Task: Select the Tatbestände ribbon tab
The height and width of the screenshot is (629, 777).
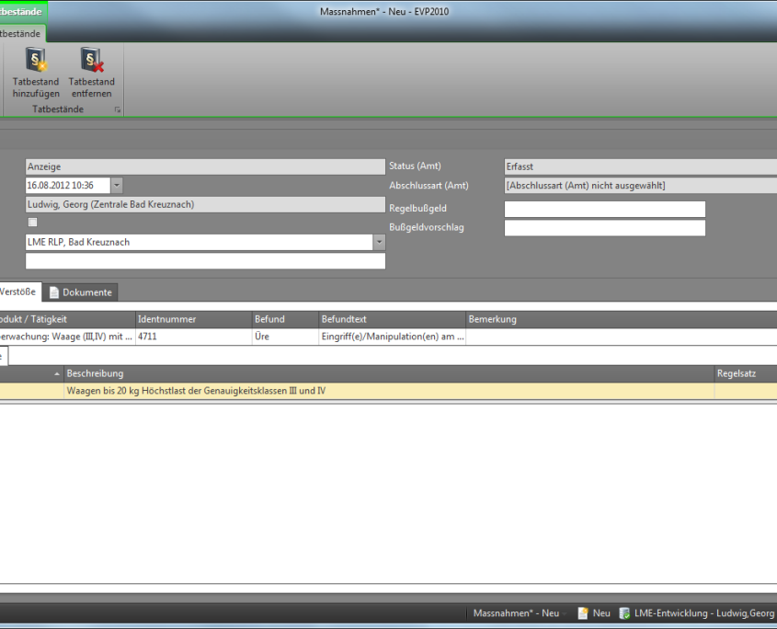Action: (20, 33)
